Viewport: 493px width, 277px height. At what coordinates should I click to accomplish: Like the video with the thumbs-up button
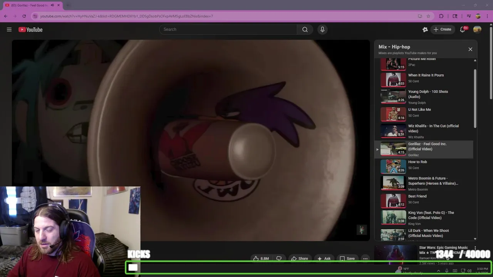pos(261,259)
